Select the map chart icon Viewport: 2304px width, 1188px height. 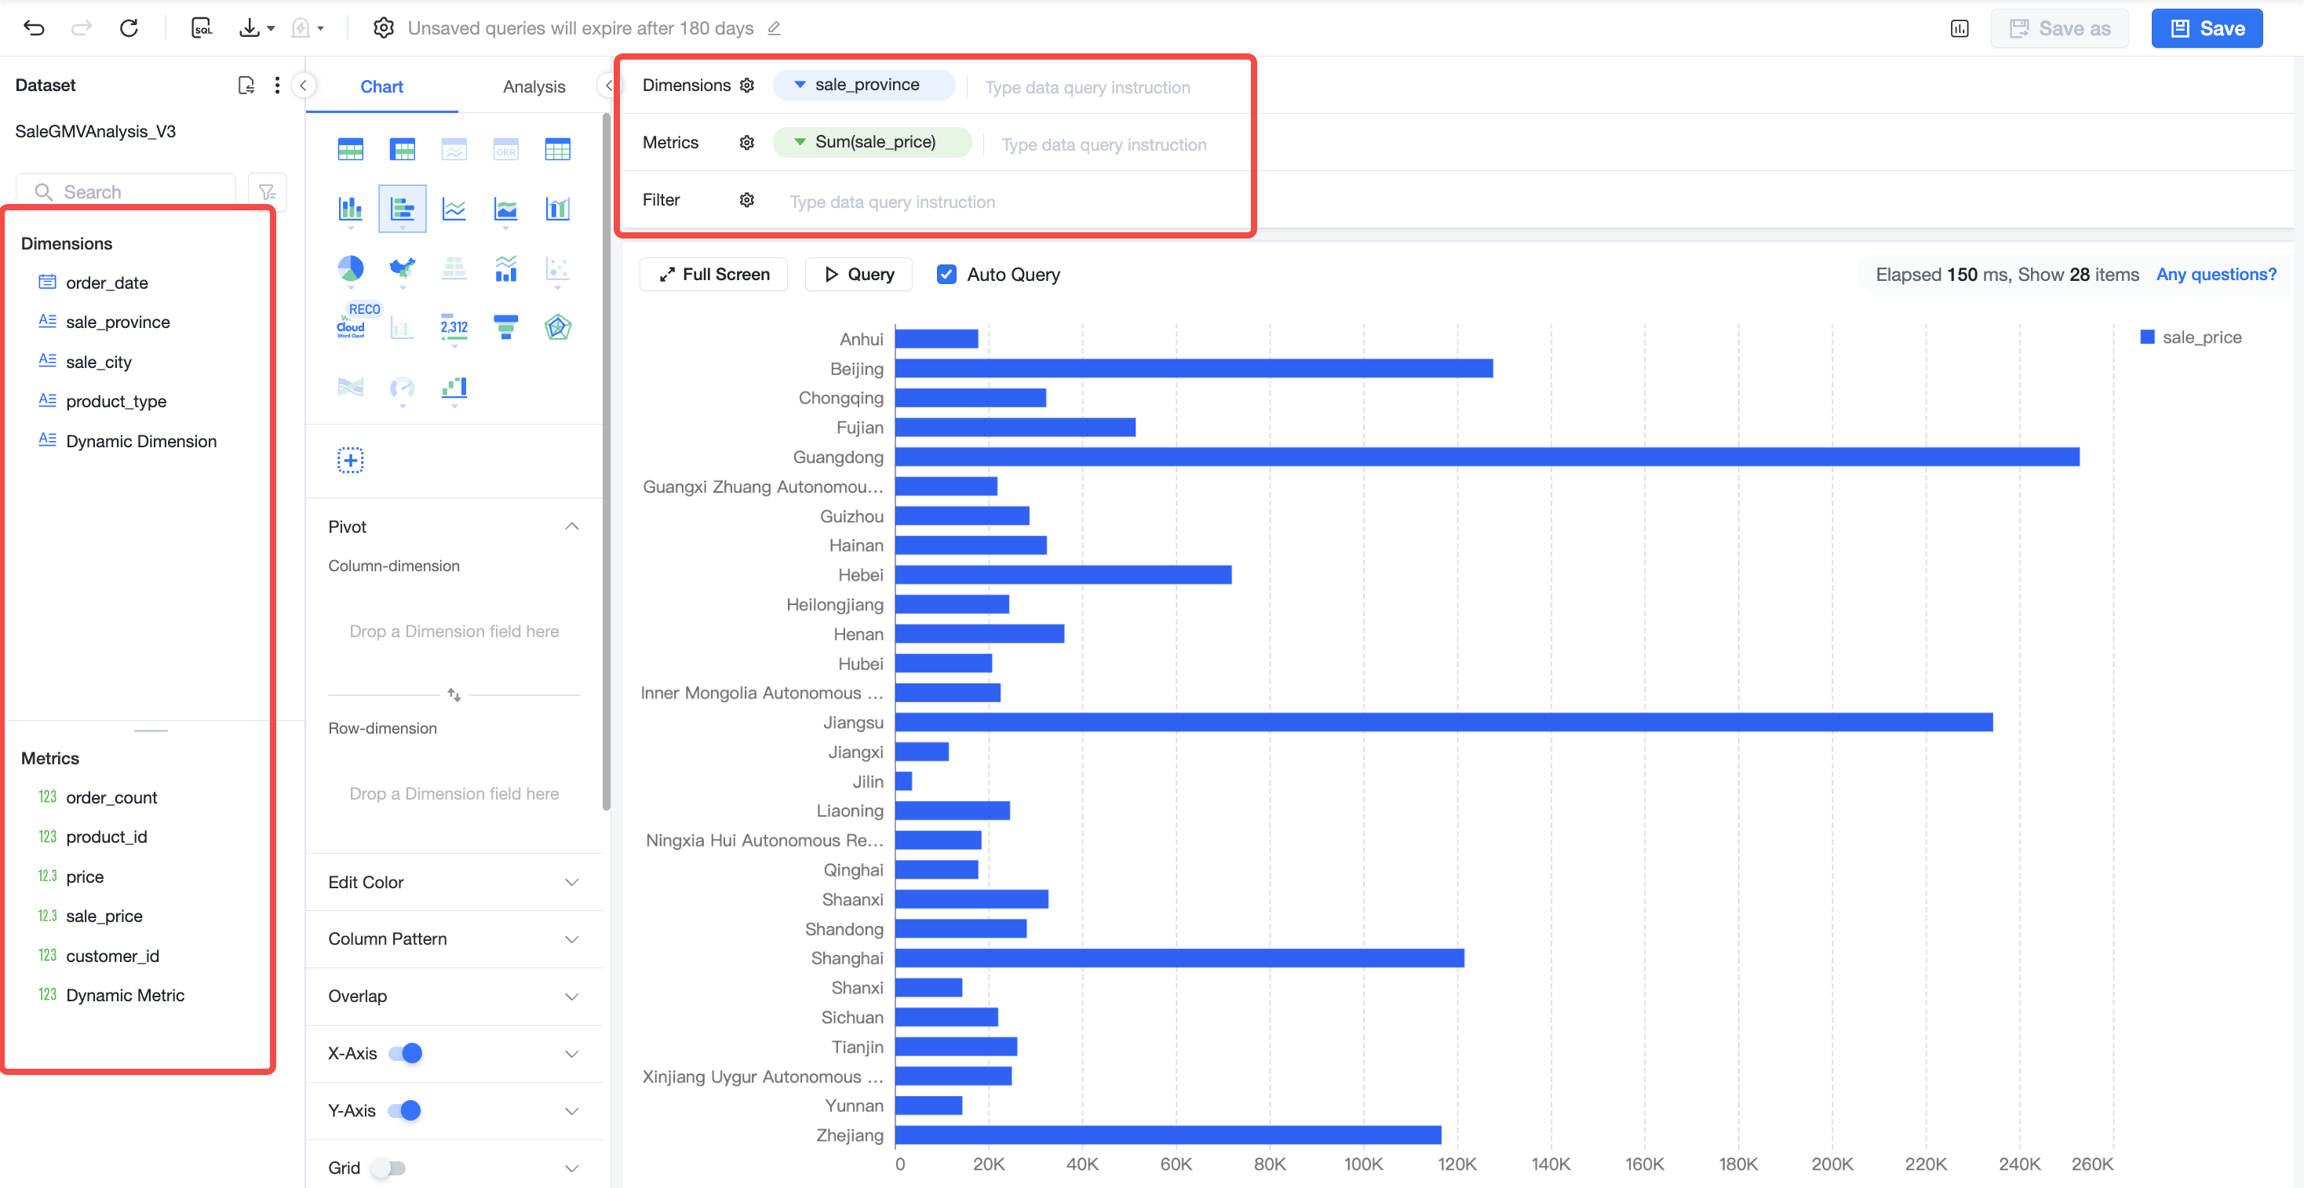(x=403, y=268)
